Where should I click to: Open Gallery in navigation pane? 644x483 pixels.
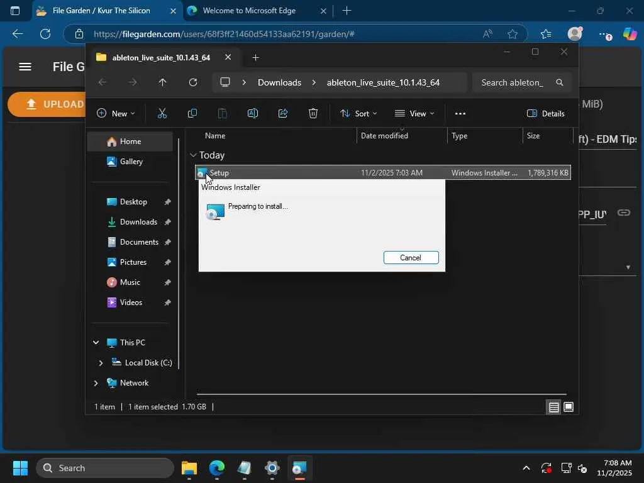pyautogui.click(x=131, y=162)
